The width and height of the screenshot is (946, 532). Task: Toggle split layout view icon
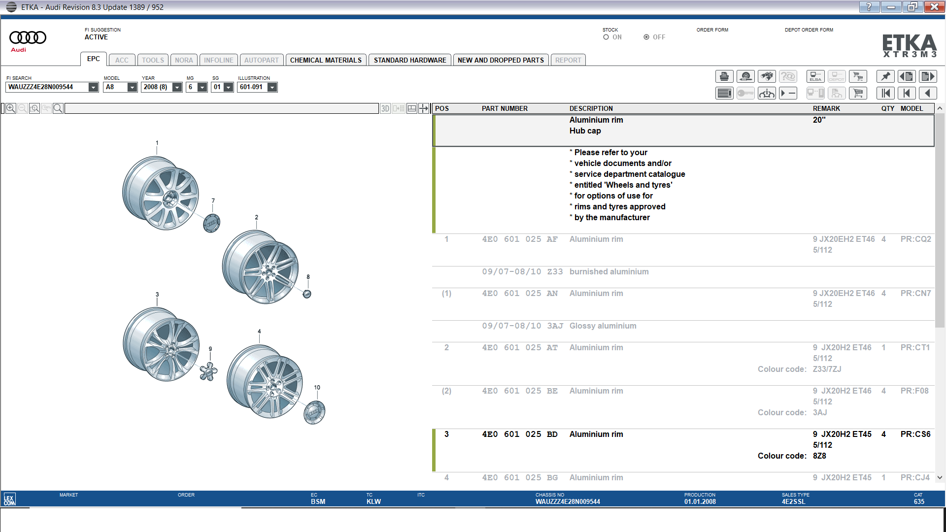412,108
